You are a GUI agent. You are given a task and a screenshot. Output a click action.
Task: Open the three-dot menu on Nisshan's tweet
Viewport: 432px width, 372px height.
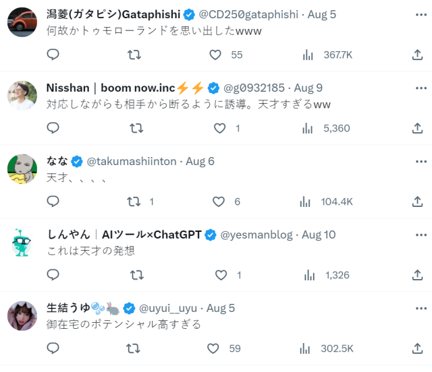(x=421, y=88)
